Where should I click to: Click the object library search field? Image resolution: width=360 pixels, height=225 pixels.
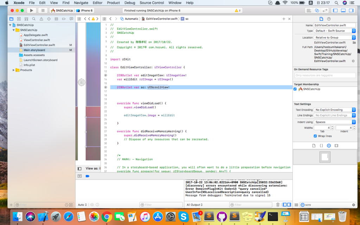(328, 205)
